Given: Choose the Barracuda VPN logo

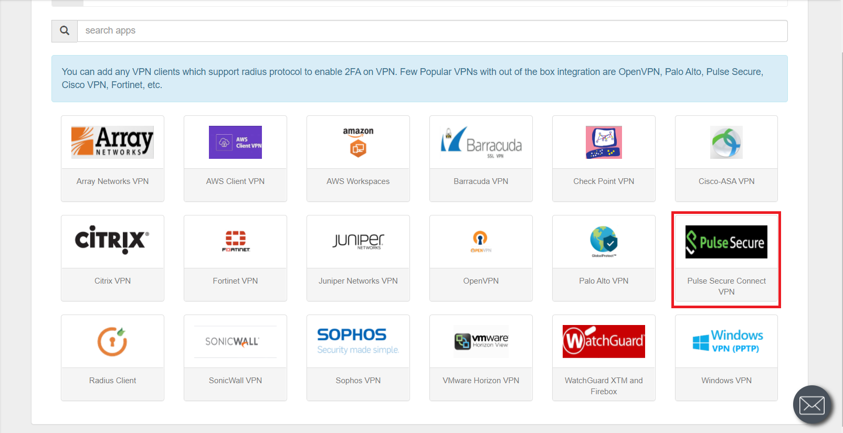Looking at the screenshot, I should [x=481, y=142].
